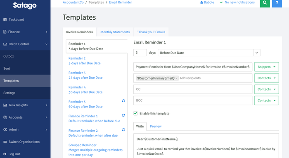Click the Babble user icon in the header
Viewport: 289px width, 158px height.
click(x=201, y=2)
